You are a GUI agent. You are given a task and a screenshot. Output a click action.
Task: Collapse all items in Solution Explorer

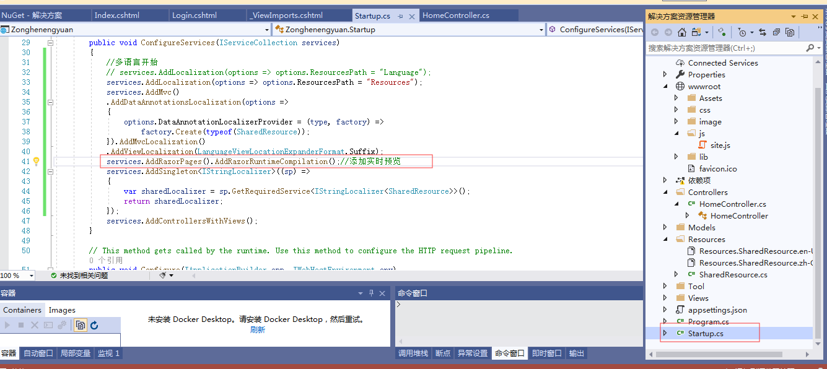776,32
